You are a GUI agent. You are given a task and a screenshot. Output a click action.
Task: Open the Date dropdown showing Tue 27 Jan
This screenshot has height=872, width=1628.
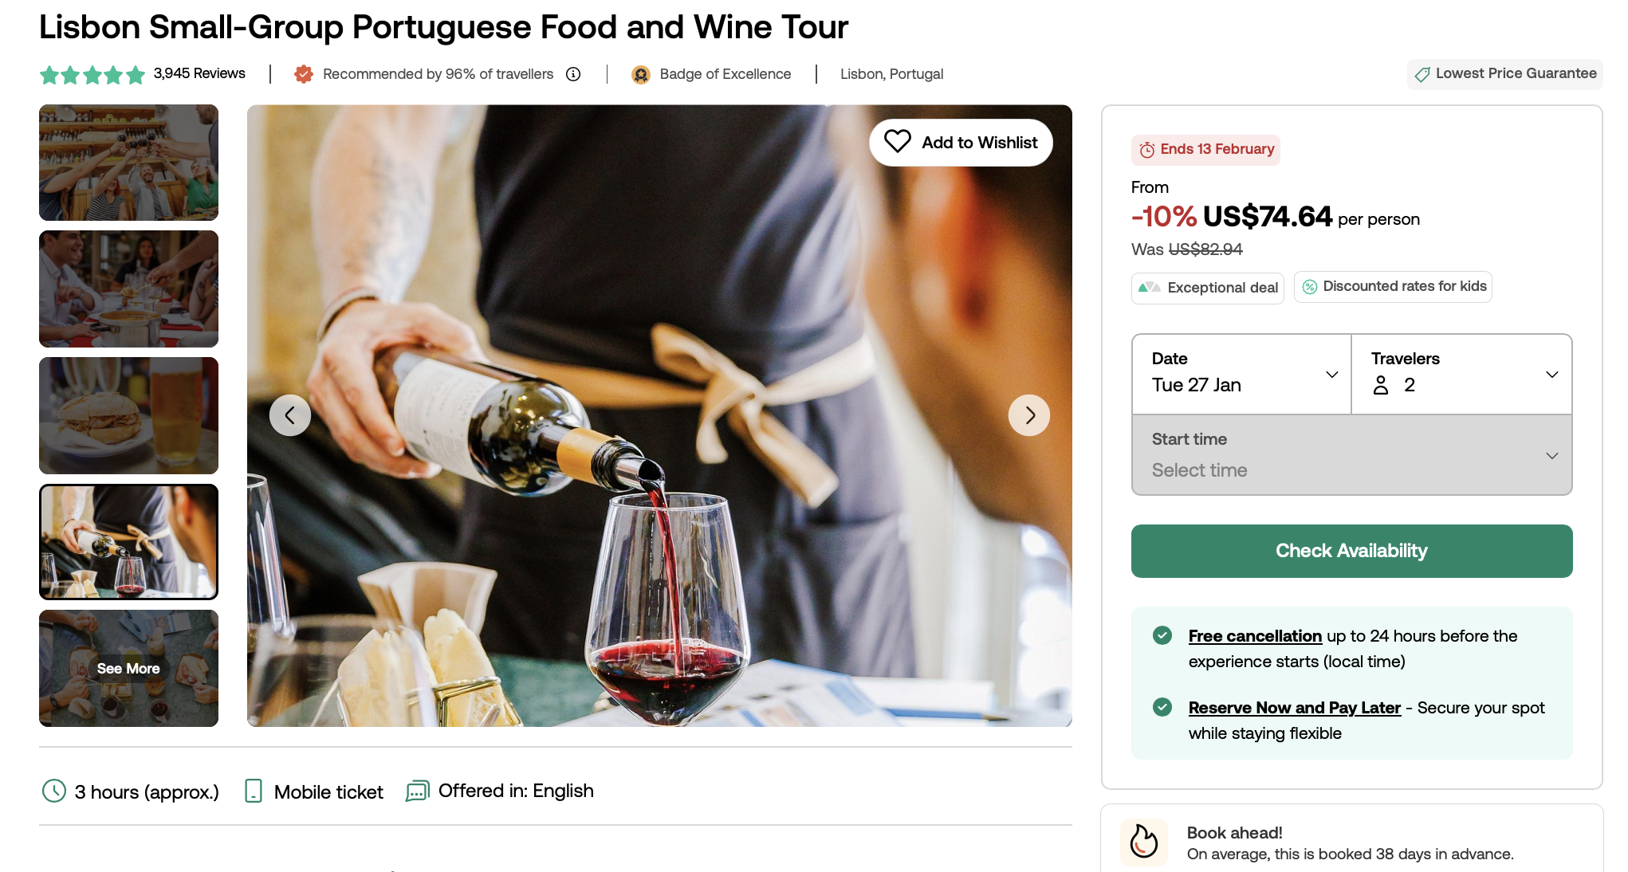click(1242, 374)
